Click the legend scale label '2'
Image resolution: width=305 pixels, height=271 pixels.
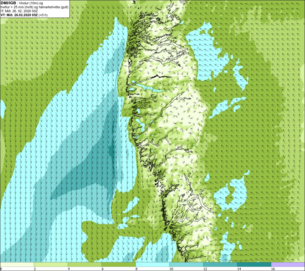tap(35, 269)
